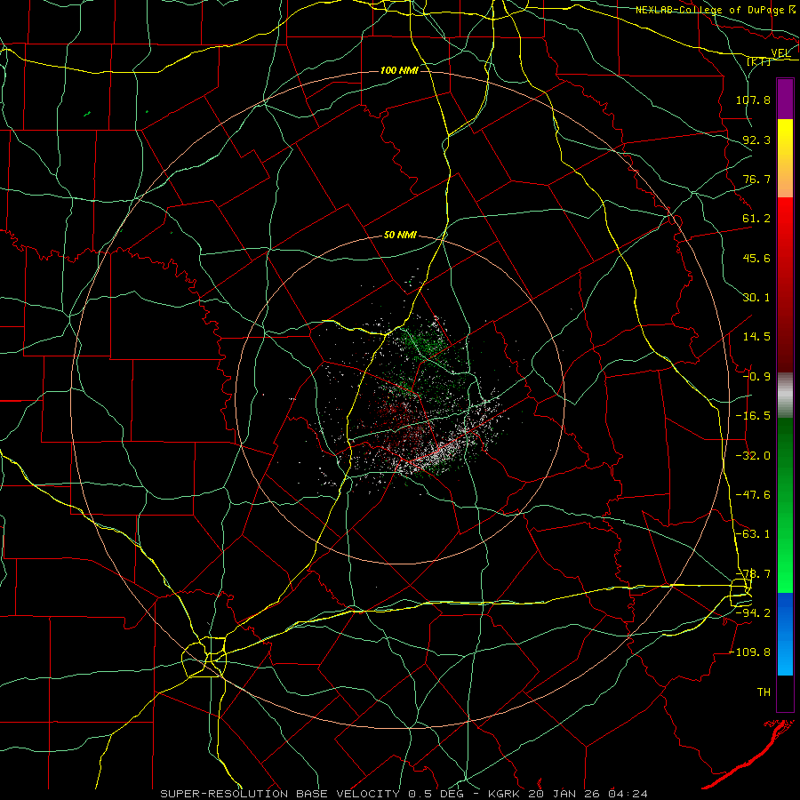Screen dimensions: 800x800
Task: Click the 61.2 scale value
Action: point(756,219)
